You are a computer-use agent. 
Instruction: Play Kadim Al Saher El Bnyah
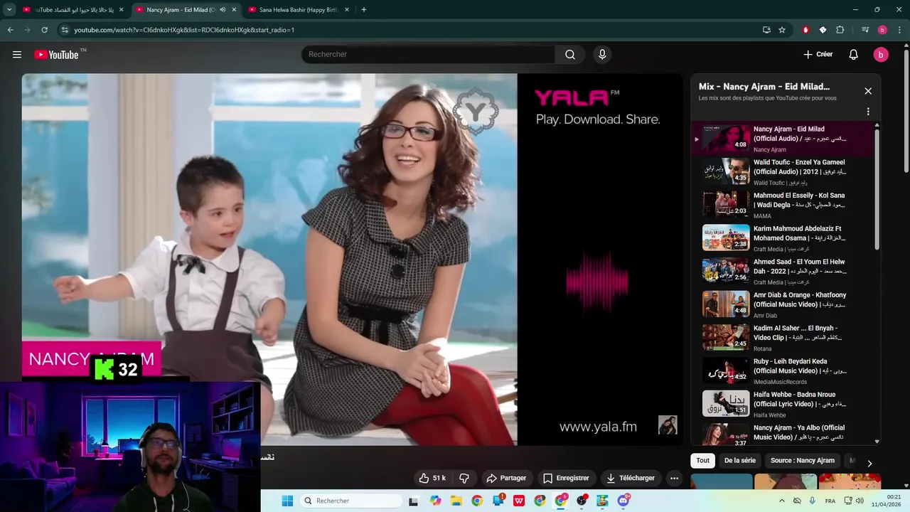(x=783, y=338)
